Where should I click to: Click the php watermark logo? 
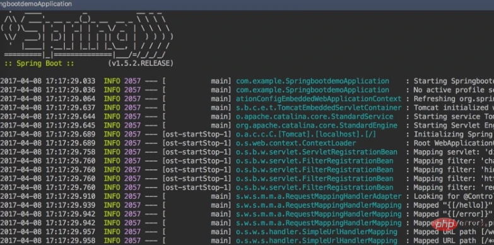[445, 225]
